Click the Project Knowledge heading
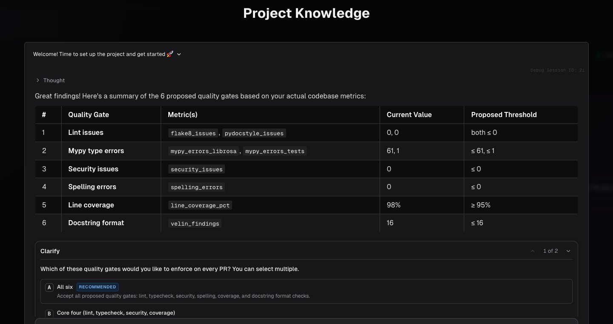The width and height of the screenshot is (613, 324). point(306,13)
